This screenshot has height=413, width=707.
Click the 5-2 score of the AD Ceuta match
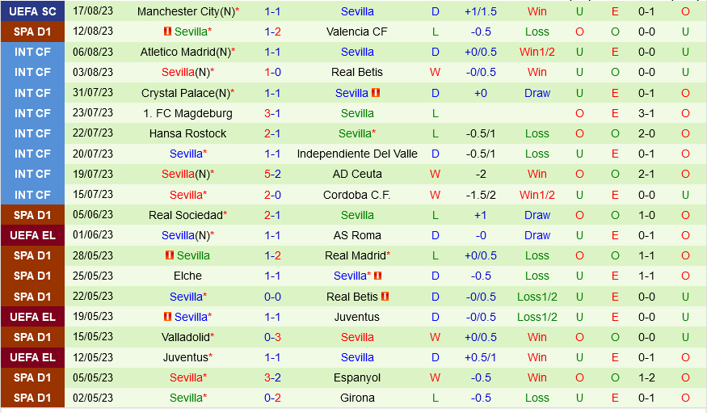tap(272, 174)
